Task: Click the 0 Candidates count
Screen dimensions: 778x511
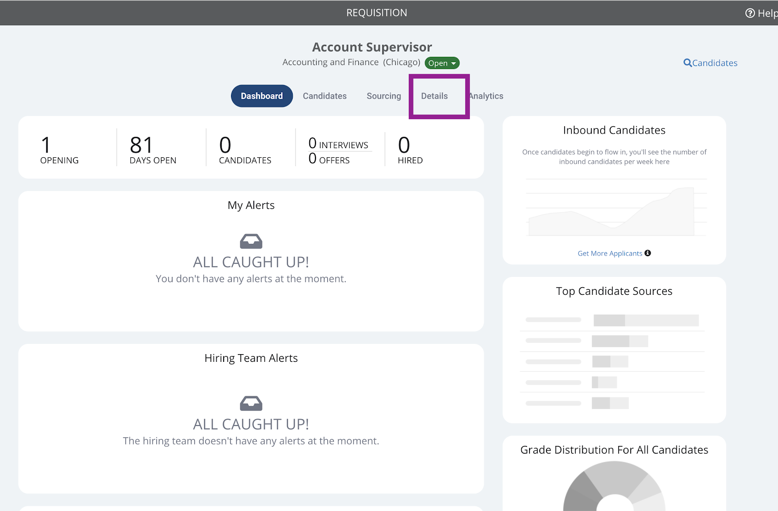Action: (x=245, y=150)
